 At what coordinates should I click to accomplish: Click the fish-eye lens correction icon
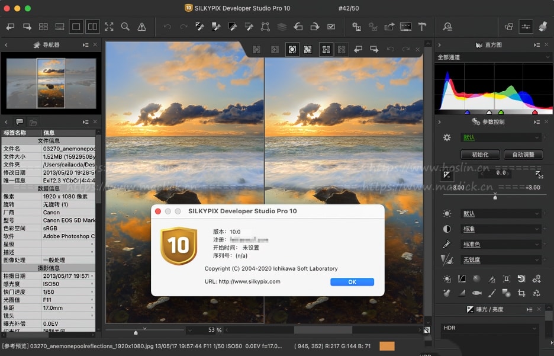click(476, 293)
